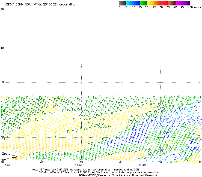Click the '35' label under the color legend
This screenshot has width=202, height=177.
(x=168, y=7)
